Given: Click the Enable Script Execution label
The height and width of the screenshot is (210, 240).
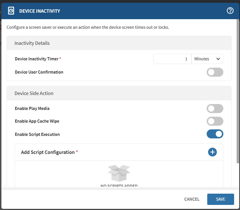Looking at the screenshot, I should click(37, 134).
